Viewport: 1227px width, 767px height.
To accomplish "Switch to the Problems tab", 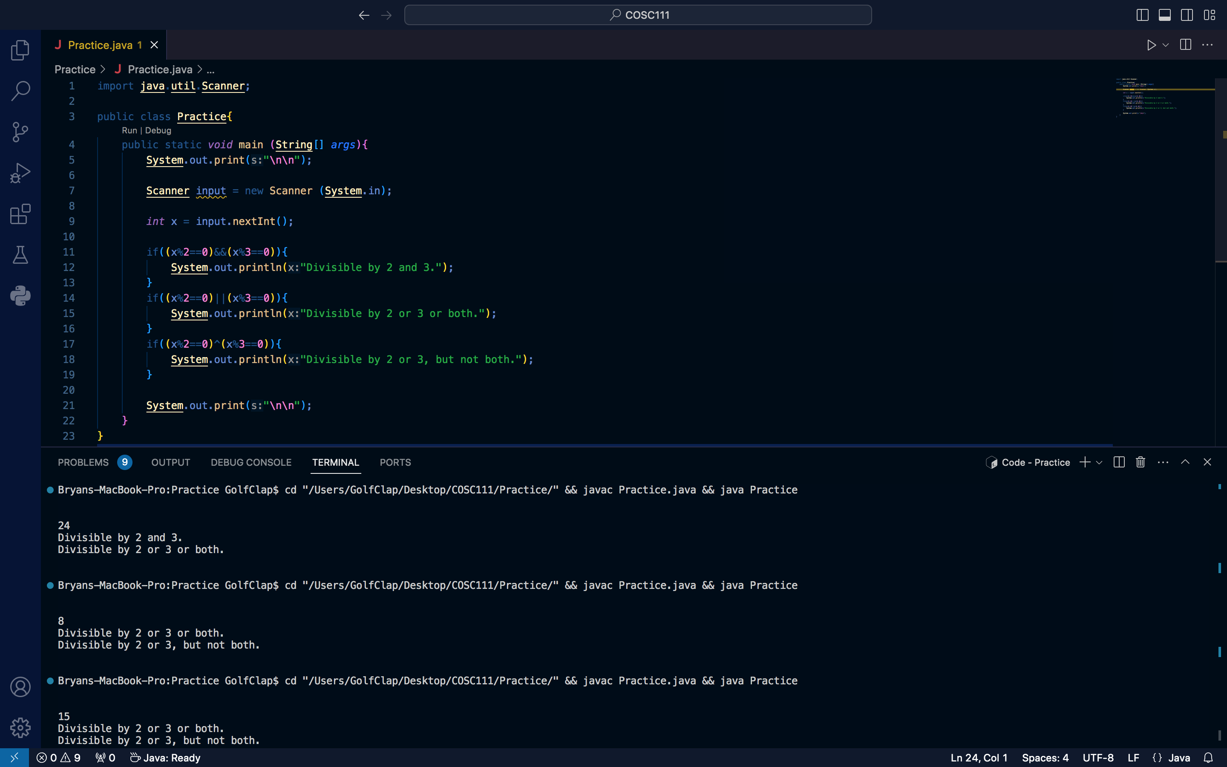I will coord(94,462).
